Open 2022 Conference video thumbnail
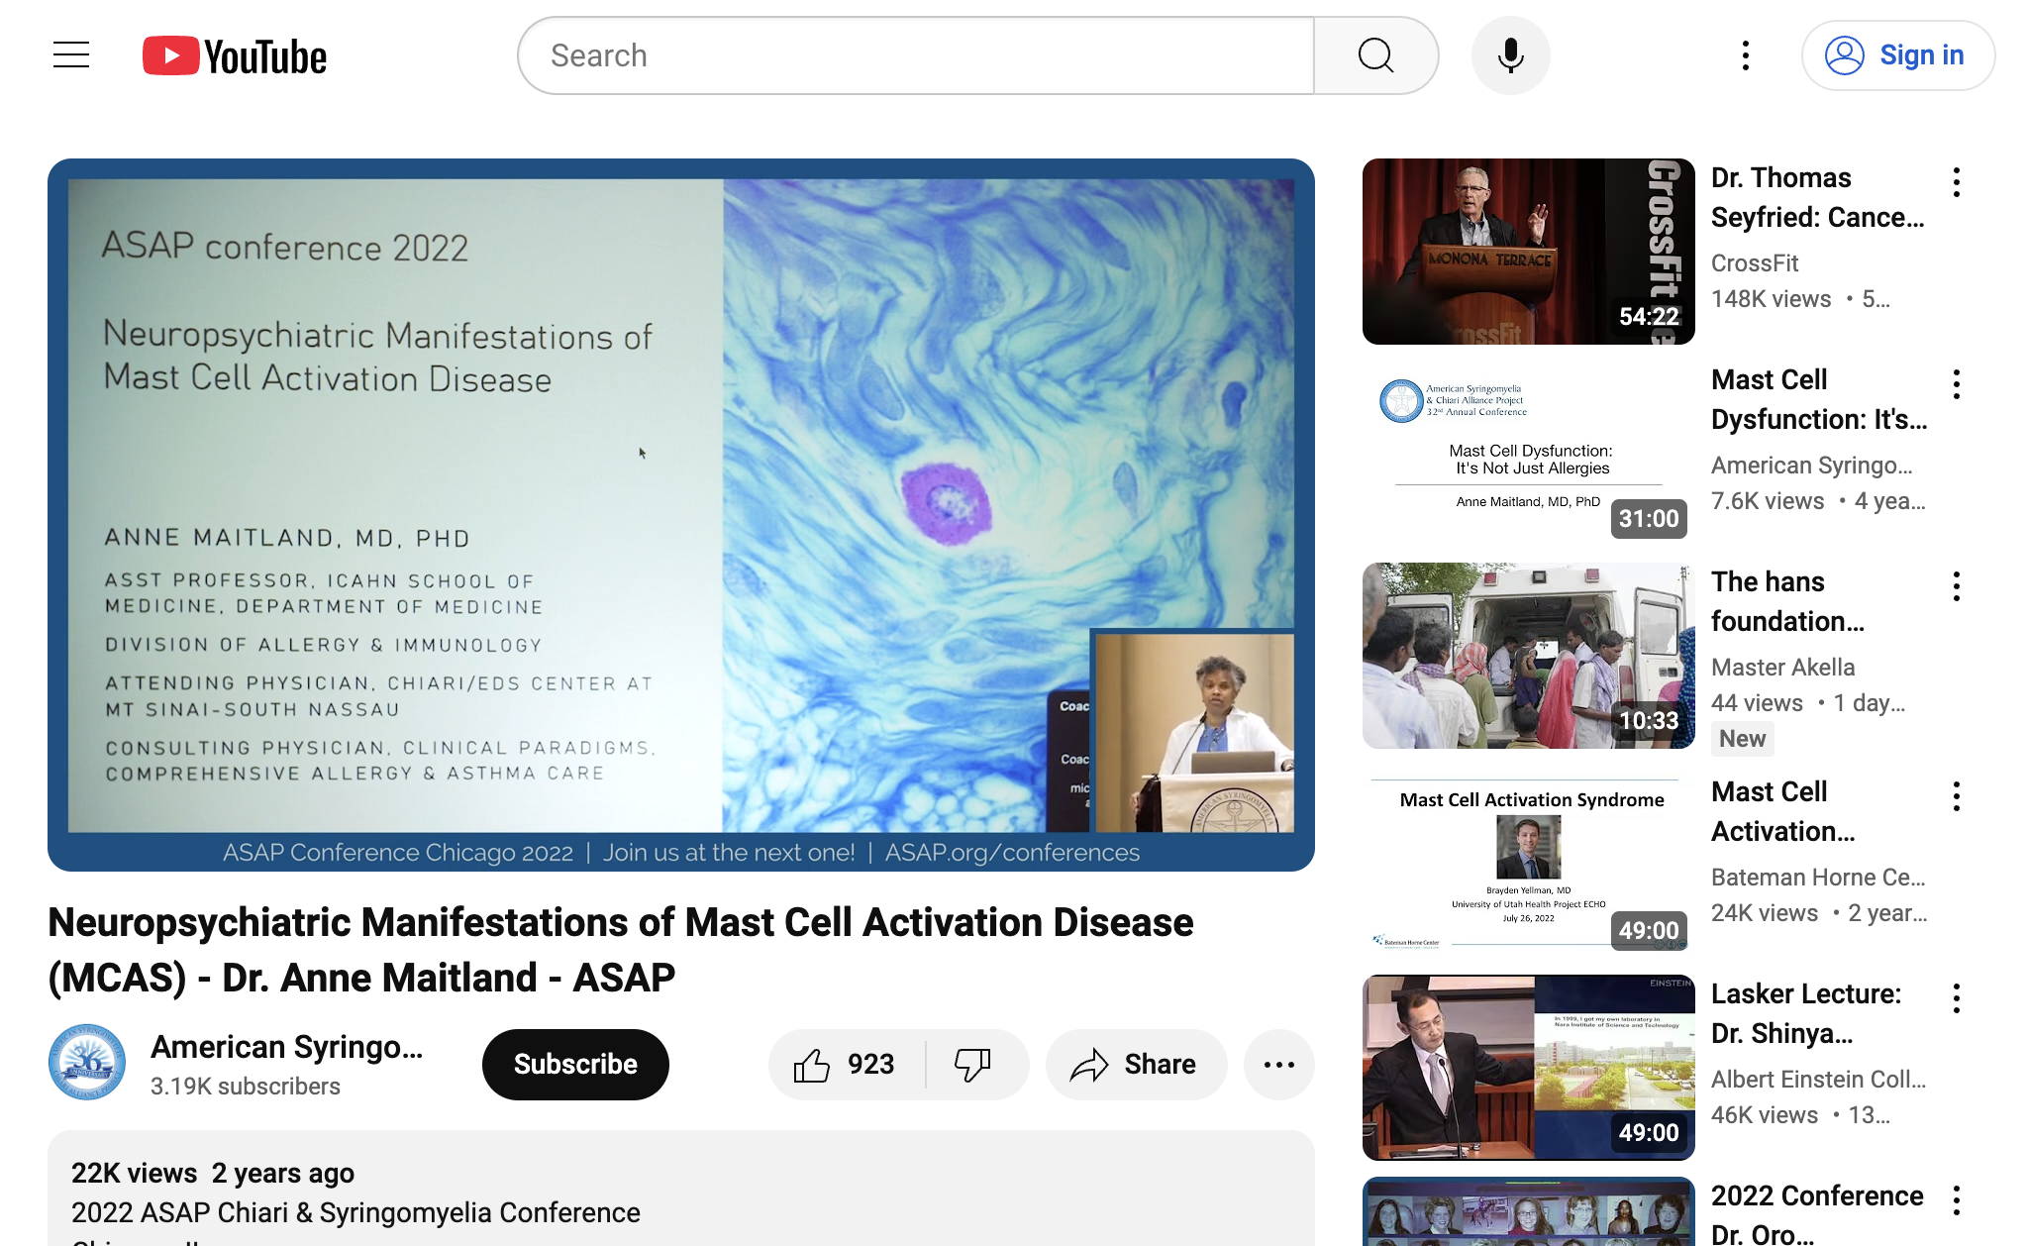2028x1246 pixels. (x=1529, y=1211)
